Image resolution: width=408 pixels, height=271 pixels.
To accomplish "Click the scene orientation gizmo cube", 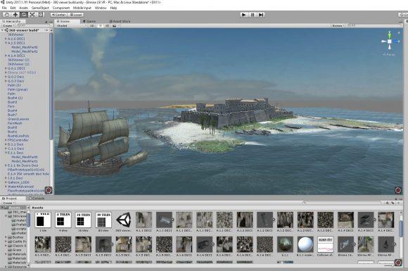I will [x=390, y=42].
